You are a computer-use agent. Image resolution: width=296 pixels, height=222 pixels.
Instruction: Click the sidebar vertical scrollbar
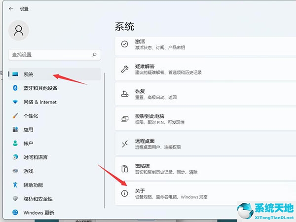tap(105, 141)
